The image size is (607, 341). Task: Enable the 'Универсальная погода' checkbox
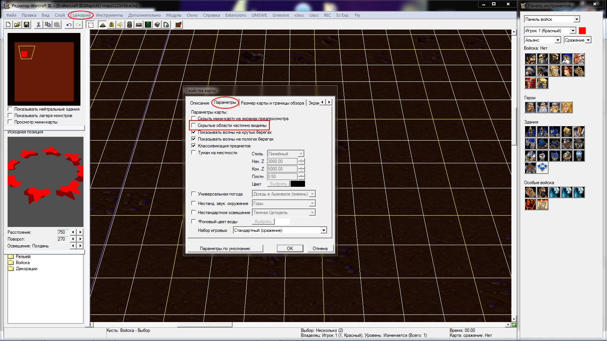(x=193, y=194)
